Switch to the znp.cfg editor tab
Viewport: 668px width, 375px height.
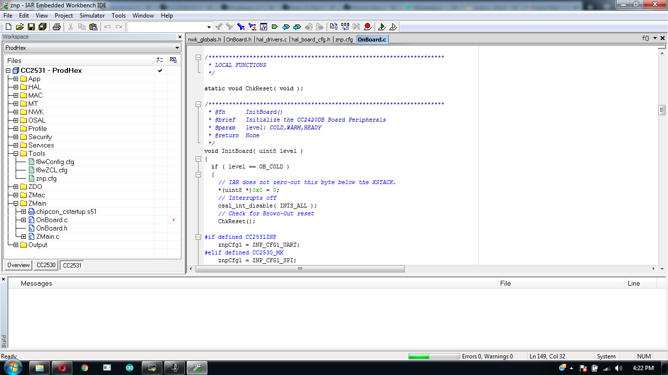344,40
